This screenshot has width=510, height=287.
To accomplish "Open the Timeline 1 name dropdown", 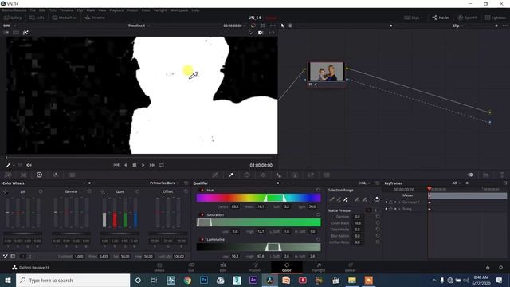I will tap(139, 26).
